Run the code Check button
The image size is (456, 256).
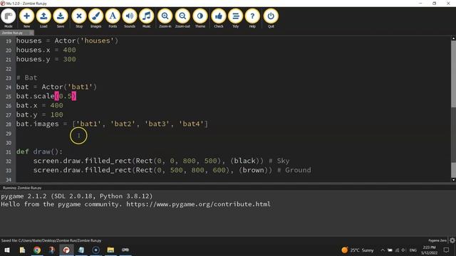pos(219,18)
